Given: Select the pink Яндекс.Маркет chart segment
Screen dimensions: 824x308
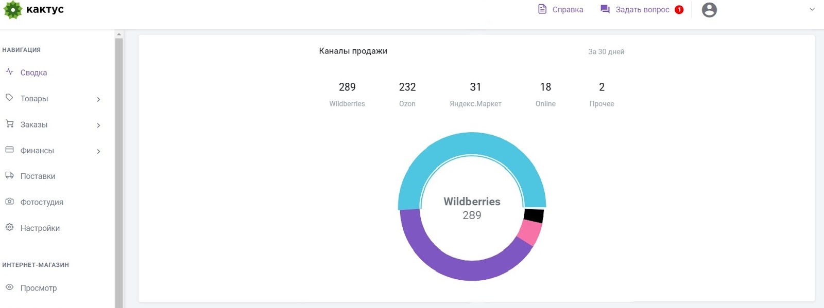Looking at the screenshot, I should click(529, 232).
